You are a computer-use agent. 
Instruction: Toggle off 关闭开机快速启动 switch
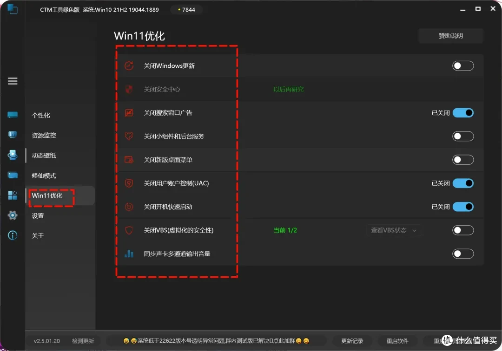pos(463,207)
